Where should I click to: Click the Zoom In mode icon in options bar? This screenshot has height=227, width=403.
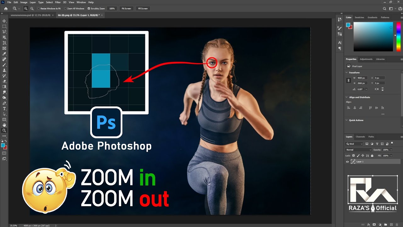point(26,9)
